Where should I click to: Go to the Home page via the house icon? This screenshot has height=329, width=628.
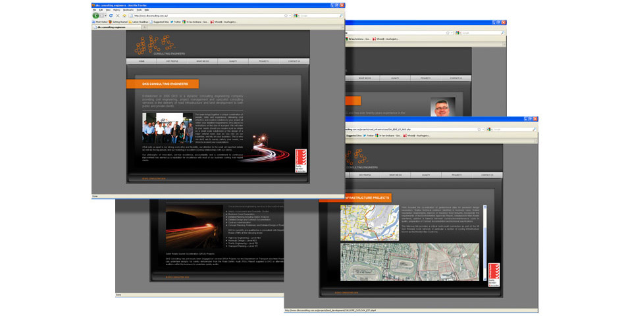(x=124, y=15)
